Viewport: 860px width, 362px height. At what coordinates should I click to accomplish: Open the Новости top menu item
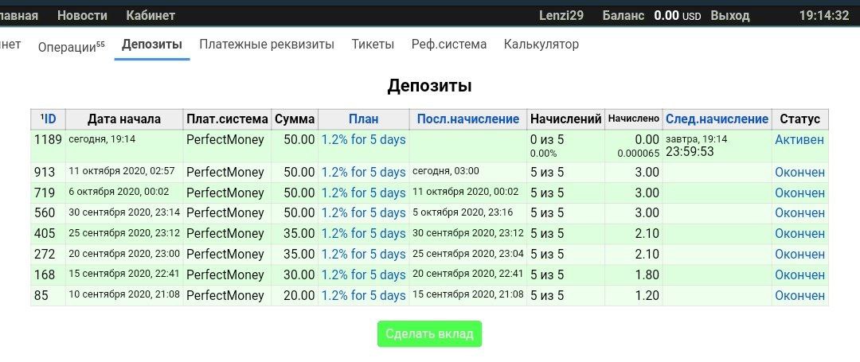point(82,15)
